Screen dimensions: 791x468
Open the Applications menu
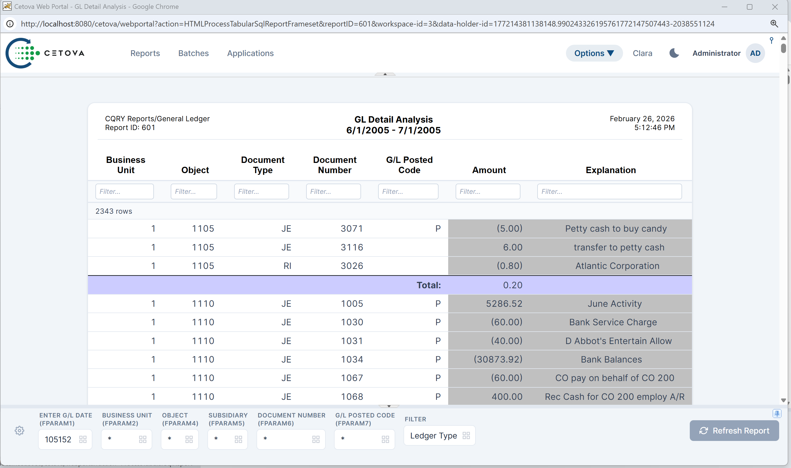tap(250, 53)
